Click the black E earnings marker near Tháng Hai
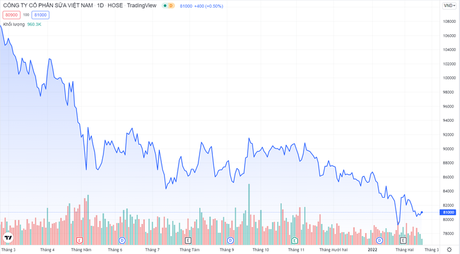Screen dimensions: 460x254 tap(403, 240)
